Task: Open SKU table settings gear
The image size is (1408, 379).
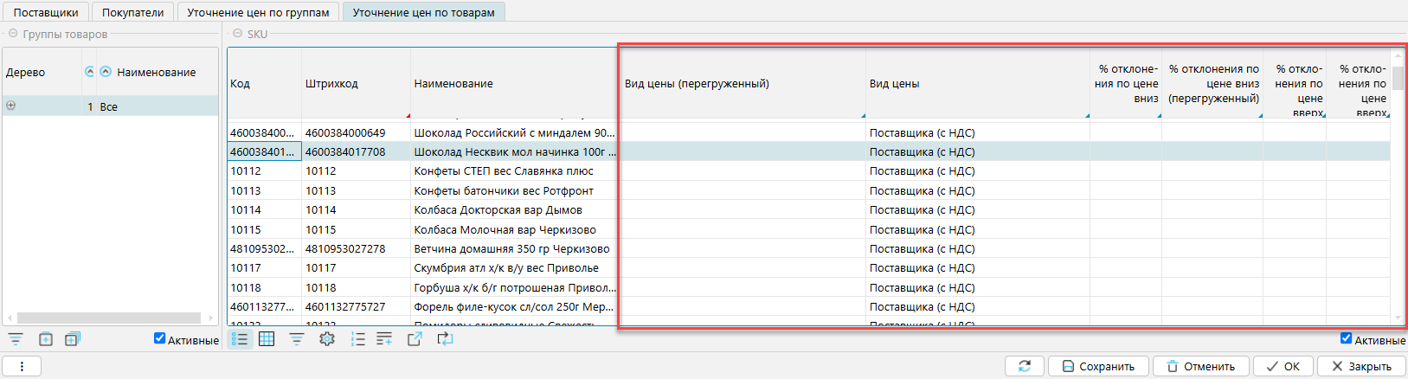Action: click(x=327, y=339)
